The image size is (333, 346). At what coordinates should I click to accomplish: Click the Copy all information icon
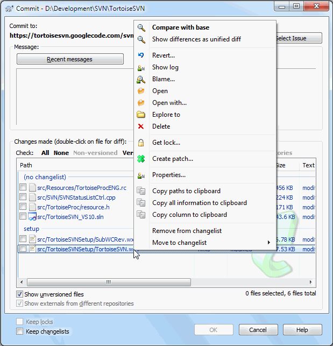pos(141,203)
